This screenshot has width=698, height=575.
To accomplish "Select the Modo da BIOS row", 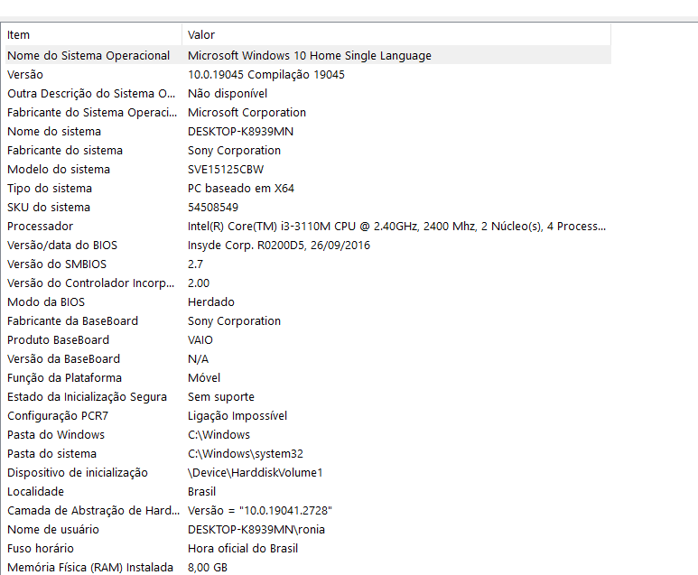I will [x=308, y=301].
